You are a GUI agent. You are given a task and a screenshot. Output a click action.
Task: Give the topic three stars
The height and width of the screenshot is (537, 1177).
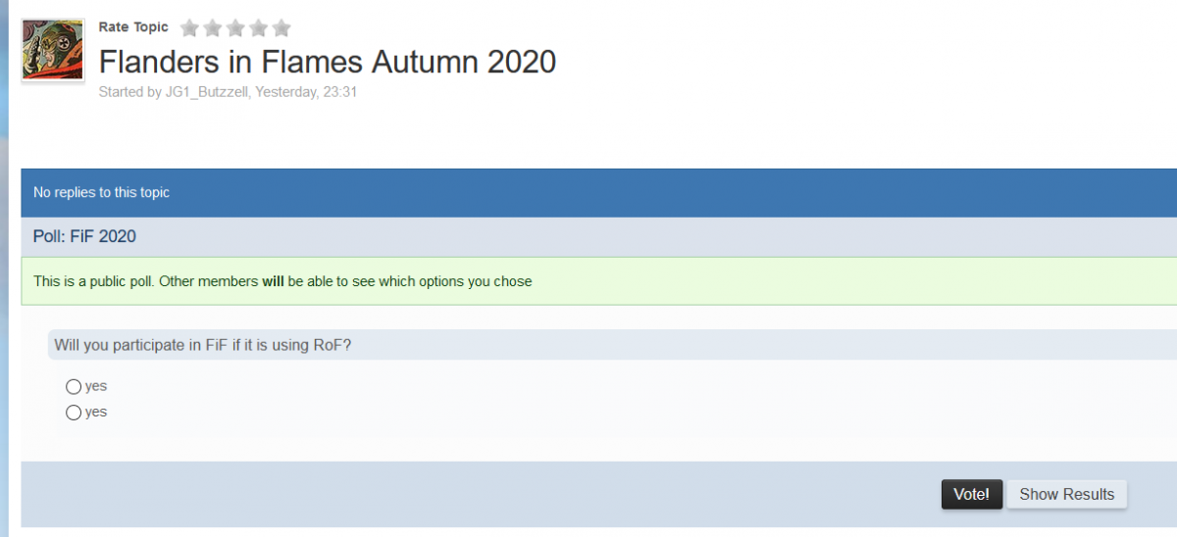pos(235,28)
